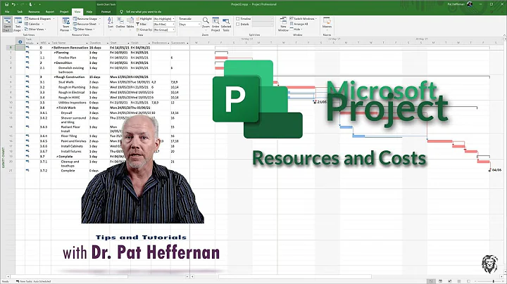Open the Resource Sheet view
Screen dimensions: 507x284
point(87,24)
